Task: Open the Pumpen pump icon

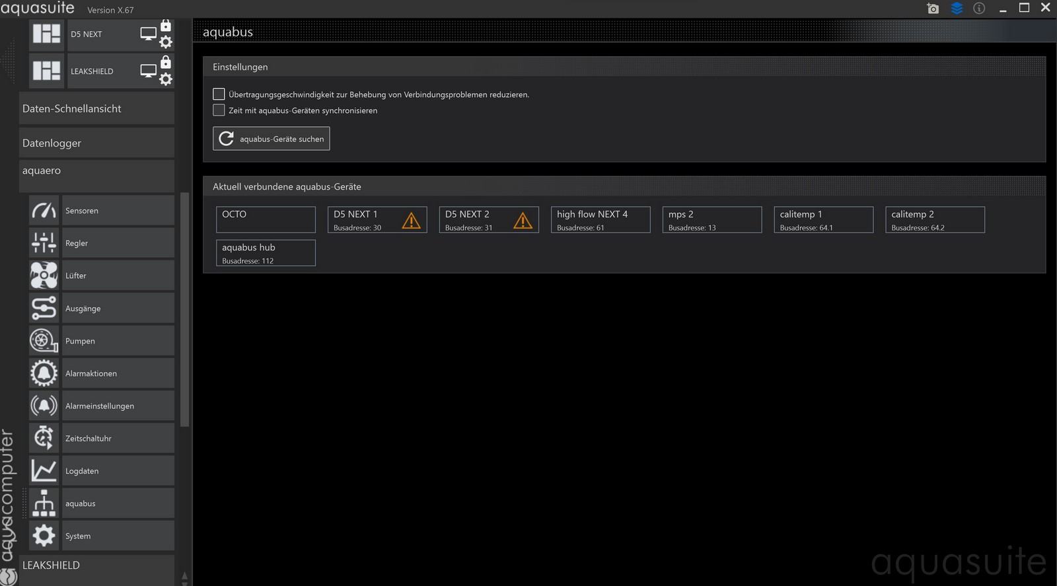Action: pyautogui.click(x=44, y=341)
